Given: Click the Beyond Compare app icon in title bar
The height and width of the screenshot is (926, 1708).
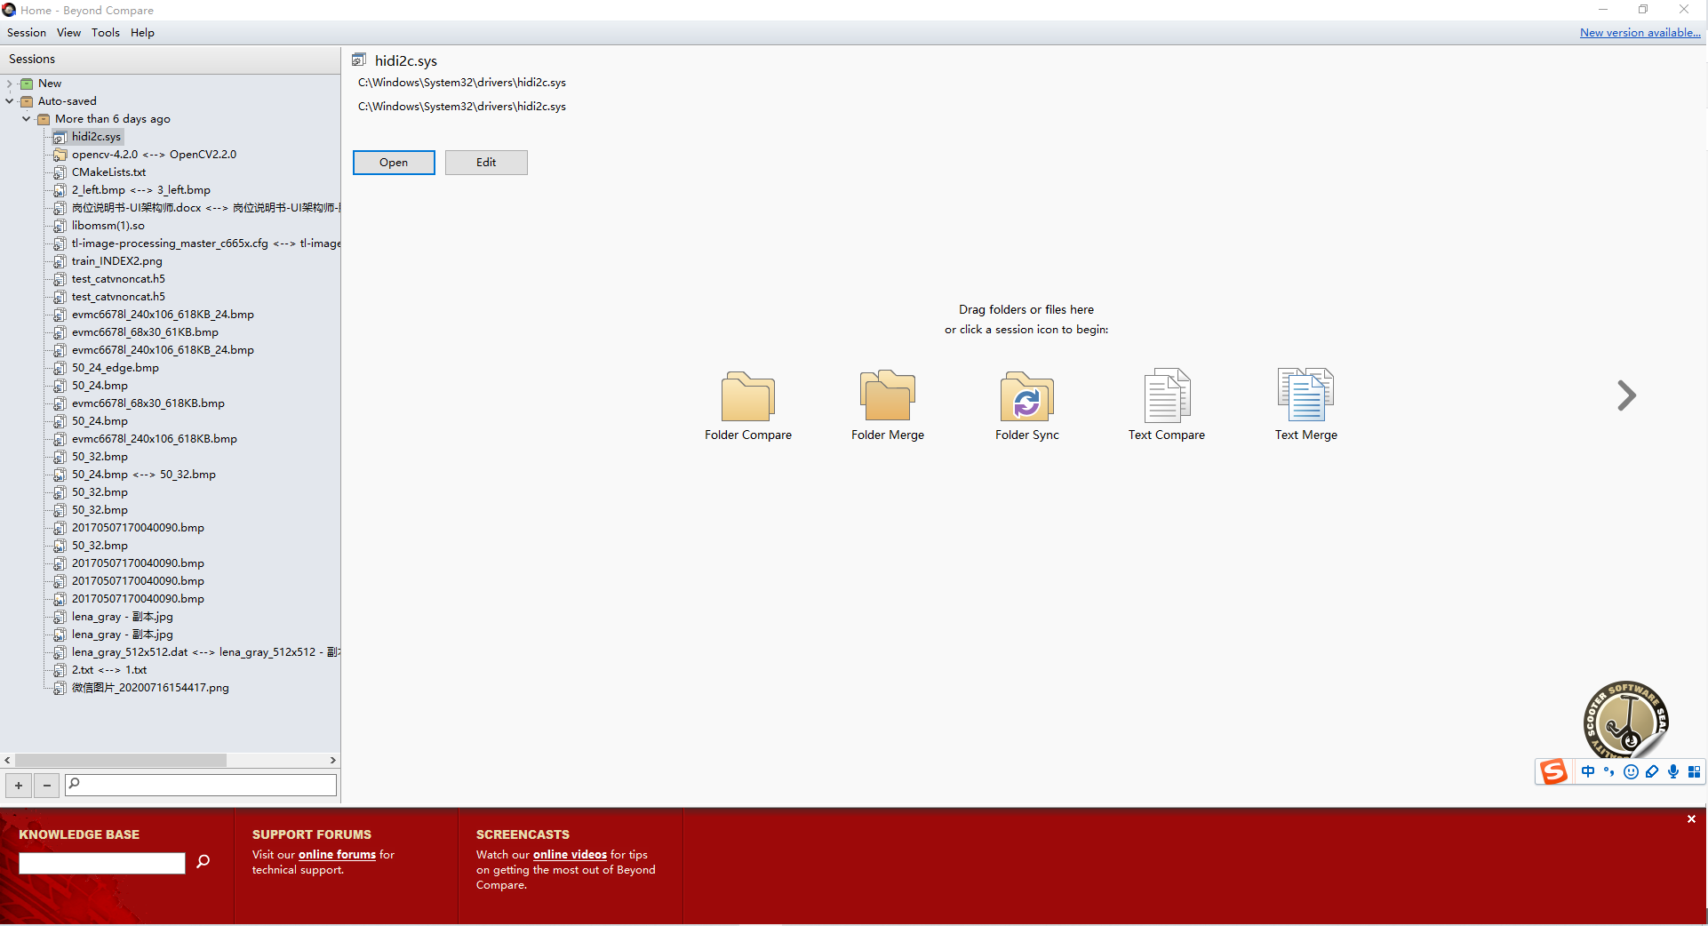Looking at the screenshot, I should [9, 10].
